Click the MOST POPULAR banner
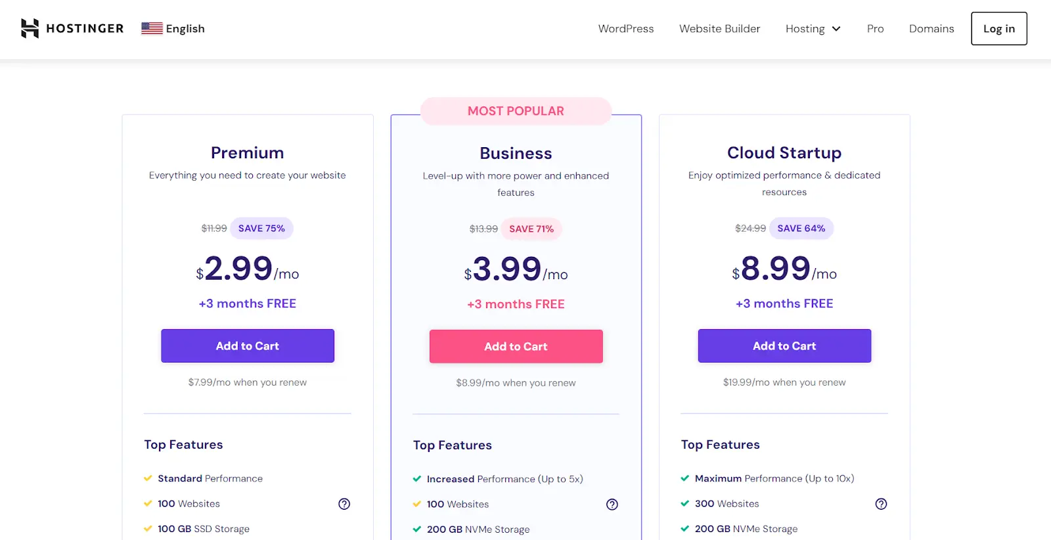The height and width of the screenshot is (540, 1051). pyautogui.click(x=516, y=110)
